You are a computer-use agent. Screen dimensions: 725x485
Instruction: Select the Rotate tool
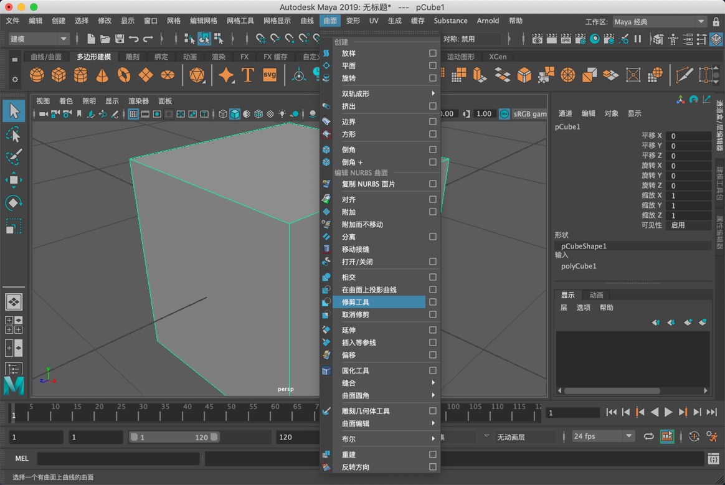(14, 202)
